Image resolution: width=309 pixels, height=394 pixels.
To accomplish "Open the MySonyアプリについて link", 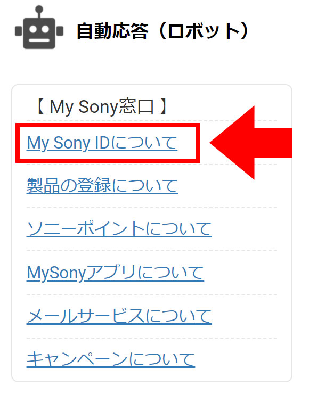I will click(115, 273).
